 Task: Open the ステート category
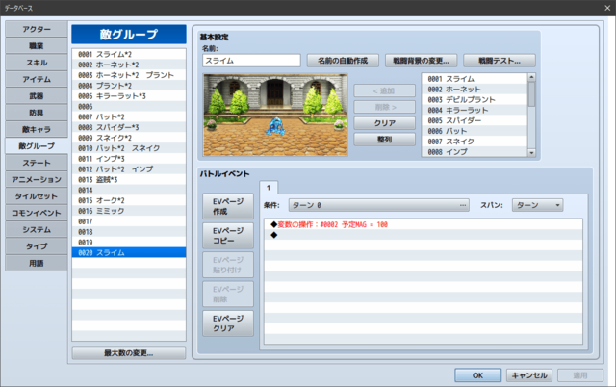click(37, 163)
